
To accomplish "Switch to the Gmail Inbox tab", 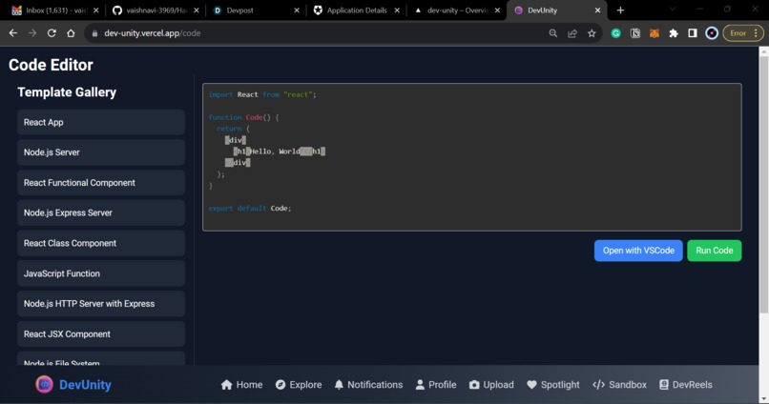I will [55, 10].
